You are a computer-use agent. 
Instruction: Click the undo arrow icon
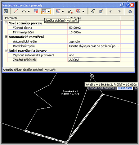111,11
